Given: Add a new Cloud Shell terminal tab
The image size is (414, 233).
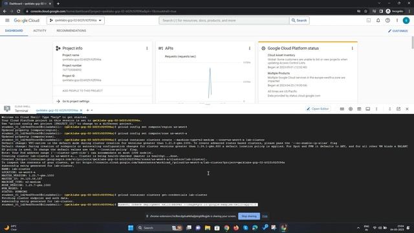Looking at the screenshot, I should click(88, 110).
